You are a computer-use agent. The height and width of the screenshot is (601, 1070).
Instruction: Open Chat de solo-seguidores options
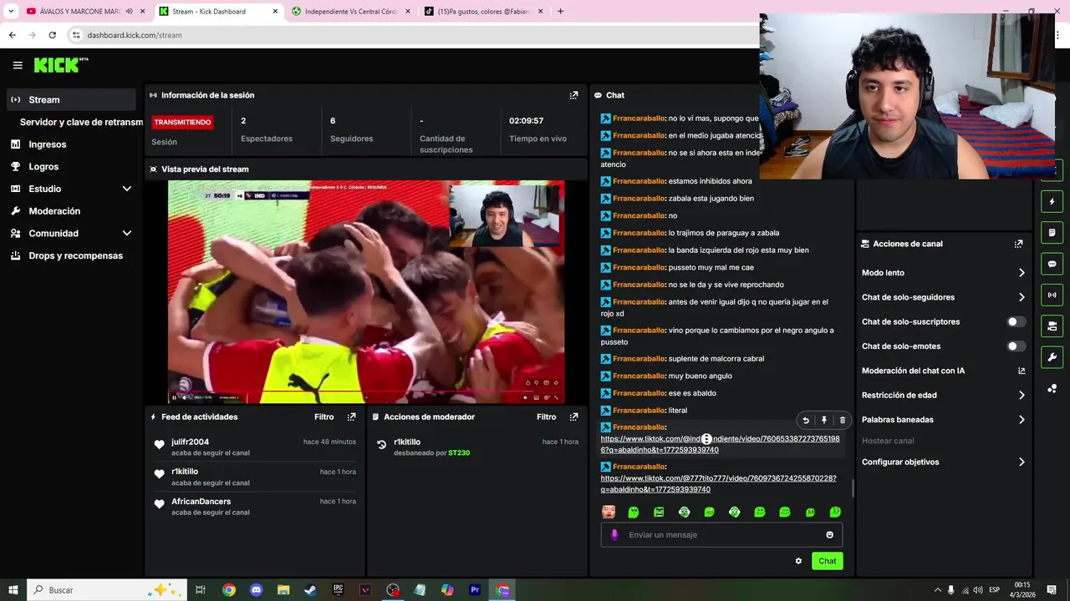click(x=943, y=297)
